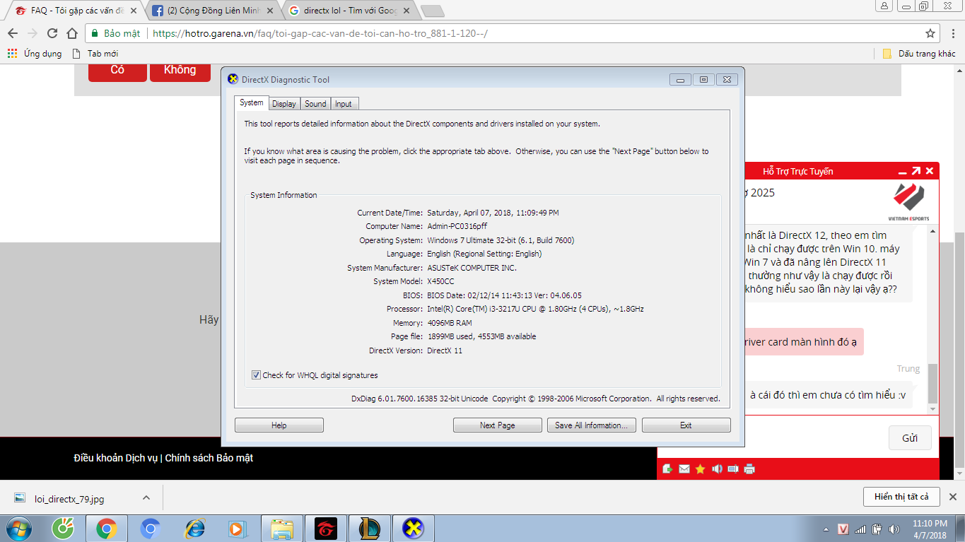Viewport: 965px width, 542px height.
Task: Click the email transcript envelope icon
Action: (684, 469)
